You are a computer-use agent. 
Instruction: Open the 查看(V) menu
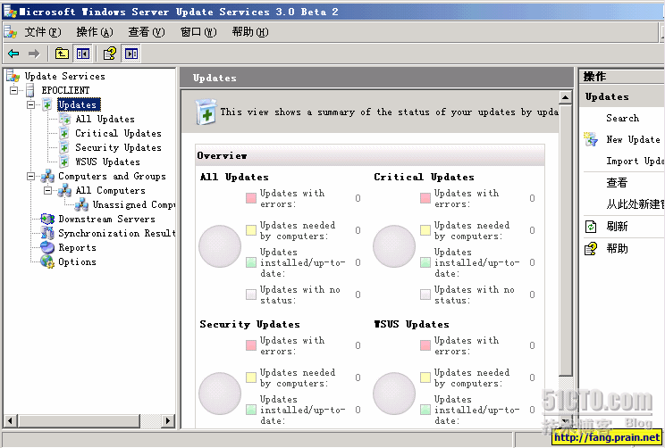[147, 32]
